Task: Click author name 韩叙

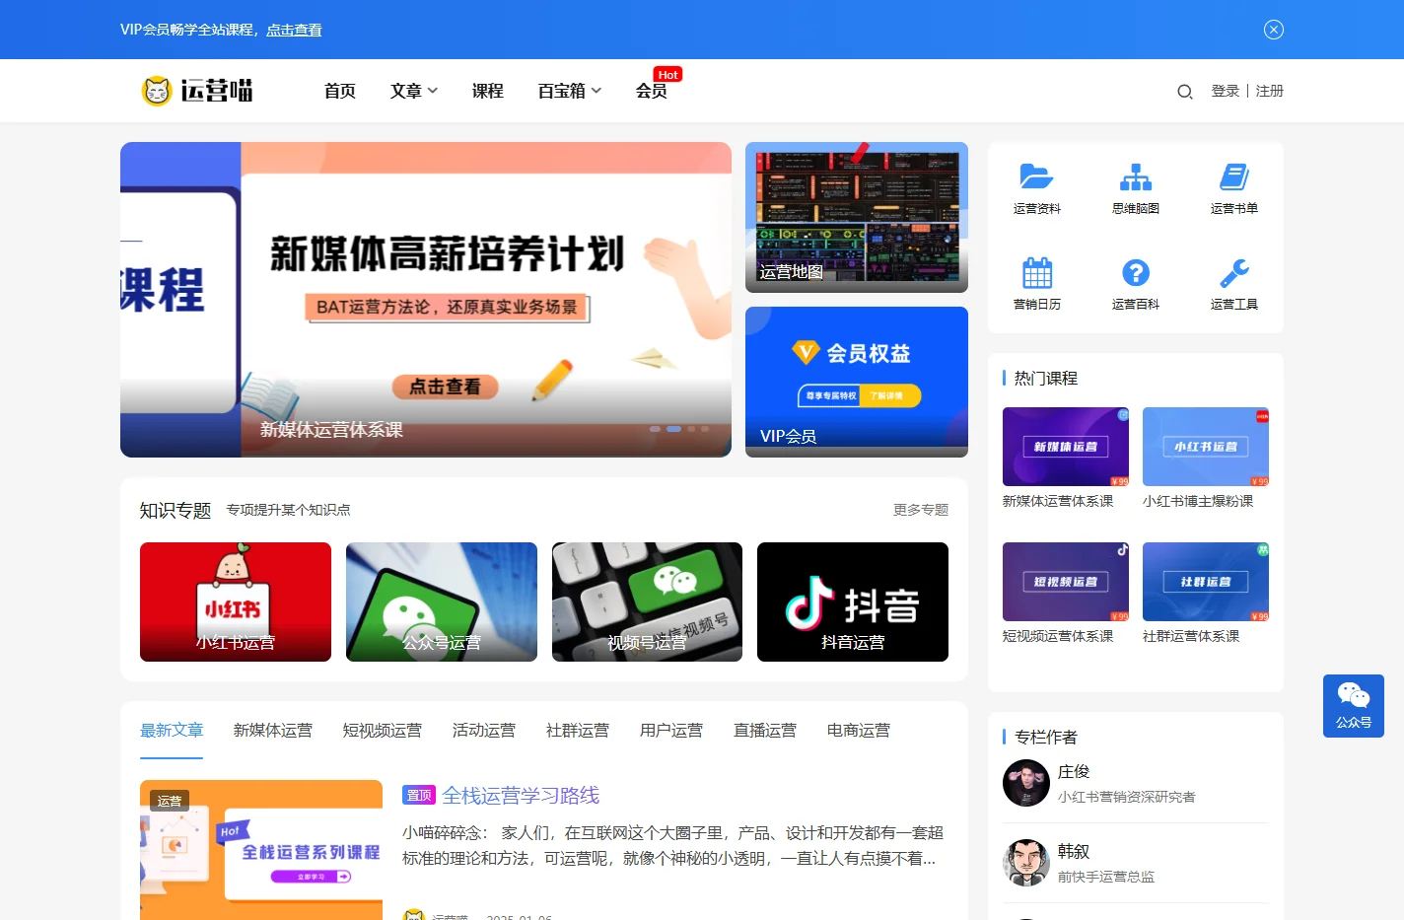Action: point(1074,852)
